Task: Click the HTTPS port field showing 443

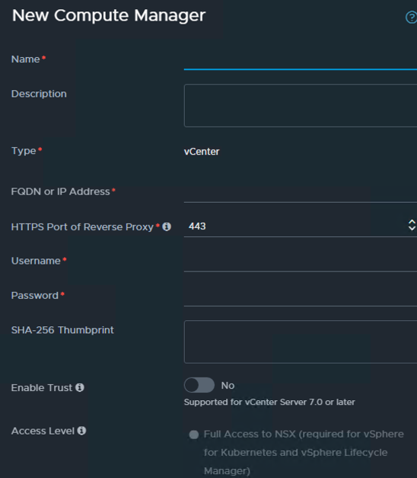Action: [294, 226]
